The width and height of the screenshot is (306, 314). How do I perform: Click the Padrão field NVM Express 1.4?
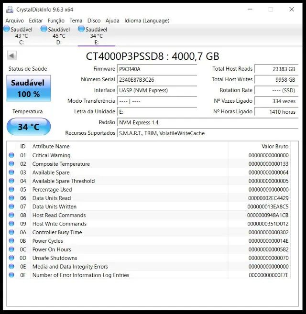click(x=208, y=122)
